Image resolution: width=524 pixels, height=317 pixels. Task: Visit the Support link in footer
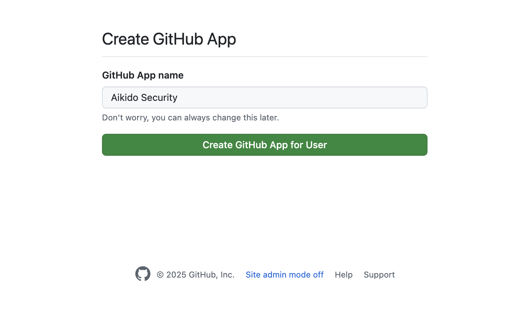pos(379,275)
